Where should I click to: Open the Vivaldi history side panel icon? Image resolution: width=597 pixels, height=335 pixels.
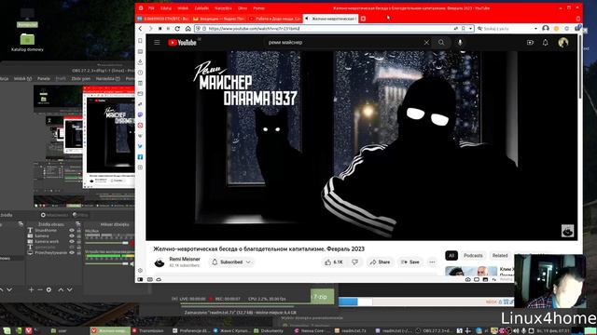pyautogui.click(x=140, y=73)
